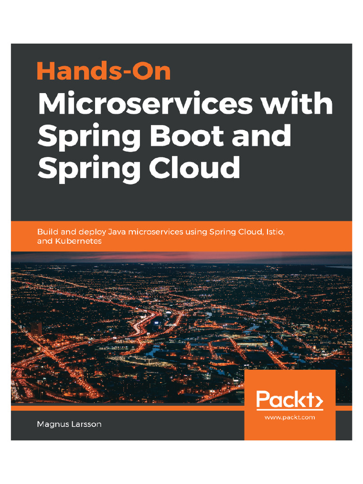Open the www.packt.com link
This screenshot has height=484, width=363.
pos(290,417)
